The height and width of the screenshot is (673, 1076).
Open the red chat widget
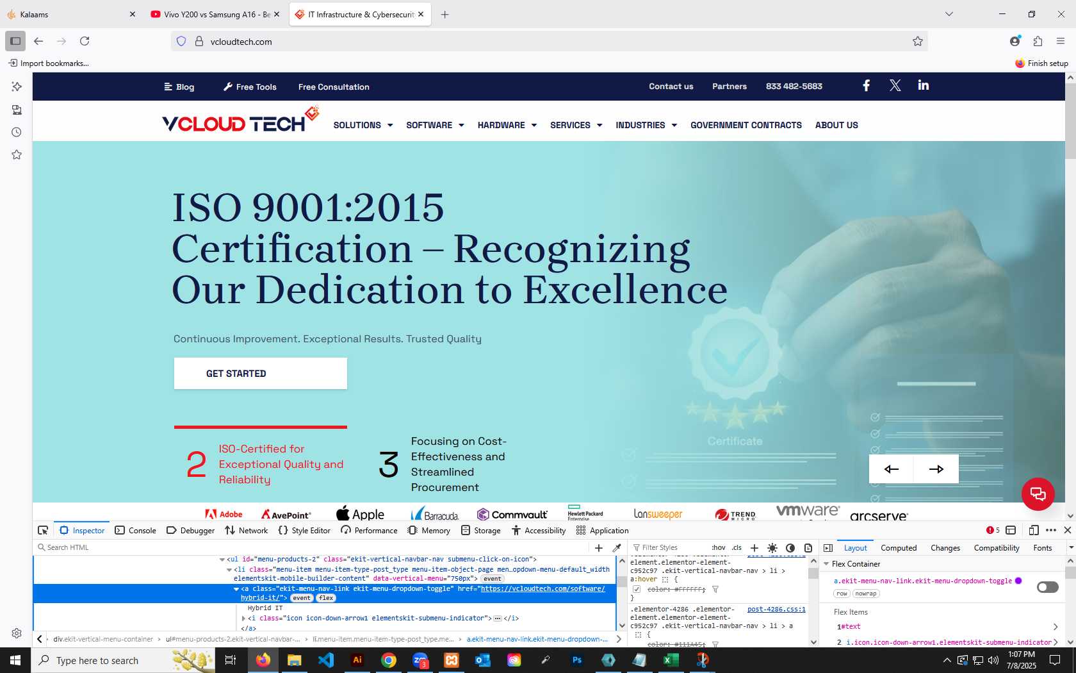[1038, 494]
